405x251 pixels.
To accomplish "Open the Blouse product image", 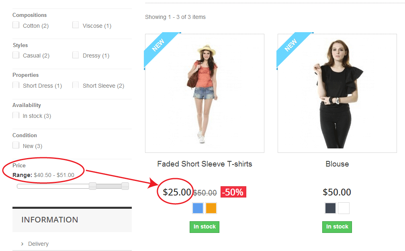I will [x=337, y=93].
